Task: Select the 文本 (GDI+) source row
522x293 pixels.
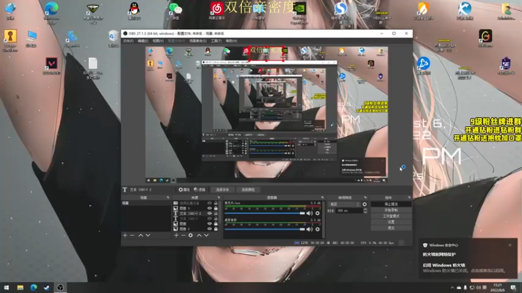Action: pyautogui.click(x=194, y=219)
